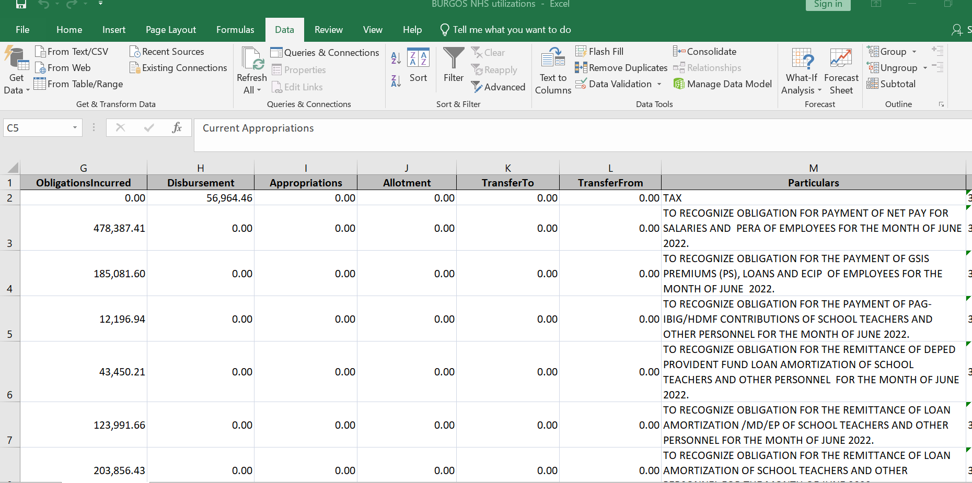Select cell with value 478,387.41
This screenshot has width=972, height=483.
84,228
